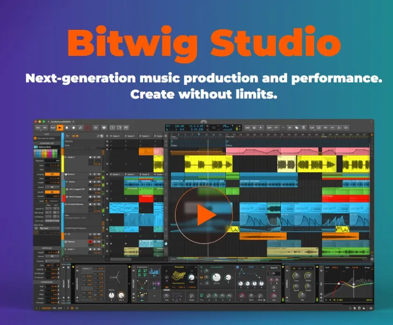Screen dimensions: 393x325
Task: Click the Save icon next to ADD
Action: (254, 128)
